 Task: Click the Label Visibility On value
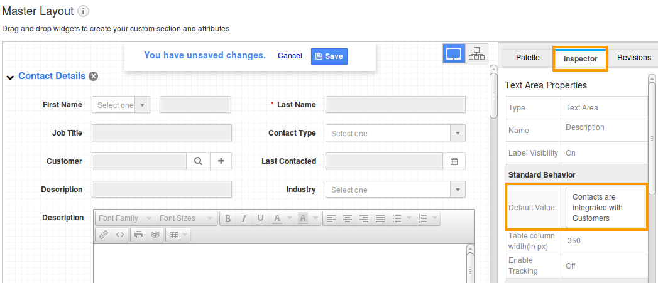click(570, 153)
